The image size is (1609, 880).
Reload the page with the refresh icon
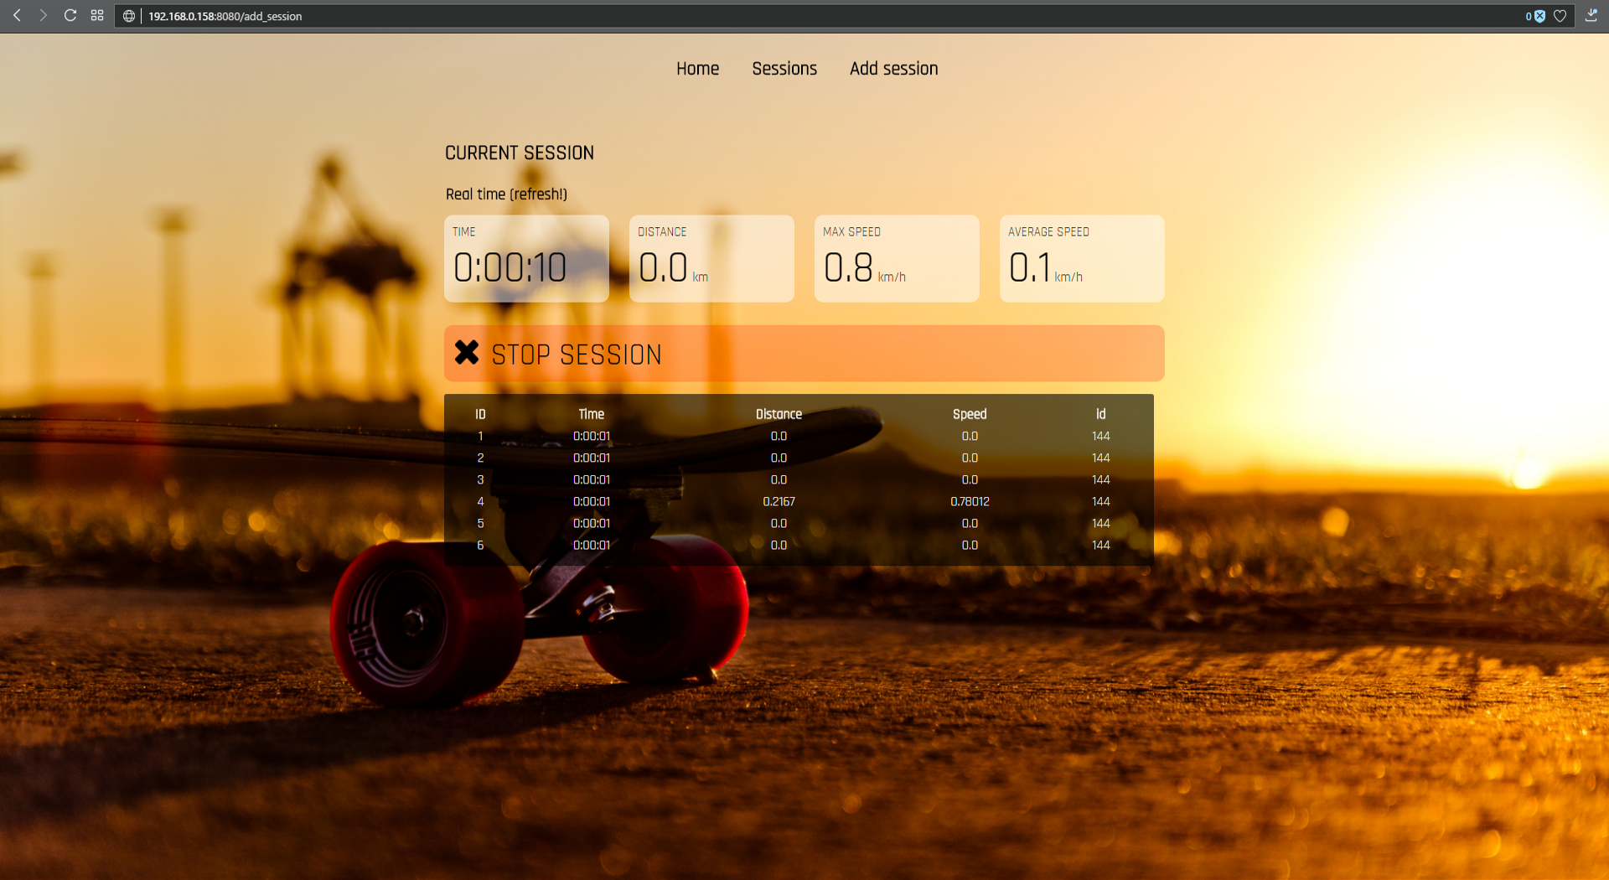coord(70,15)
